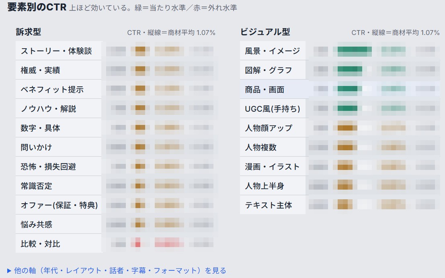
Task: Click the 比較・対比 row label
Action: tap(40, 244)
